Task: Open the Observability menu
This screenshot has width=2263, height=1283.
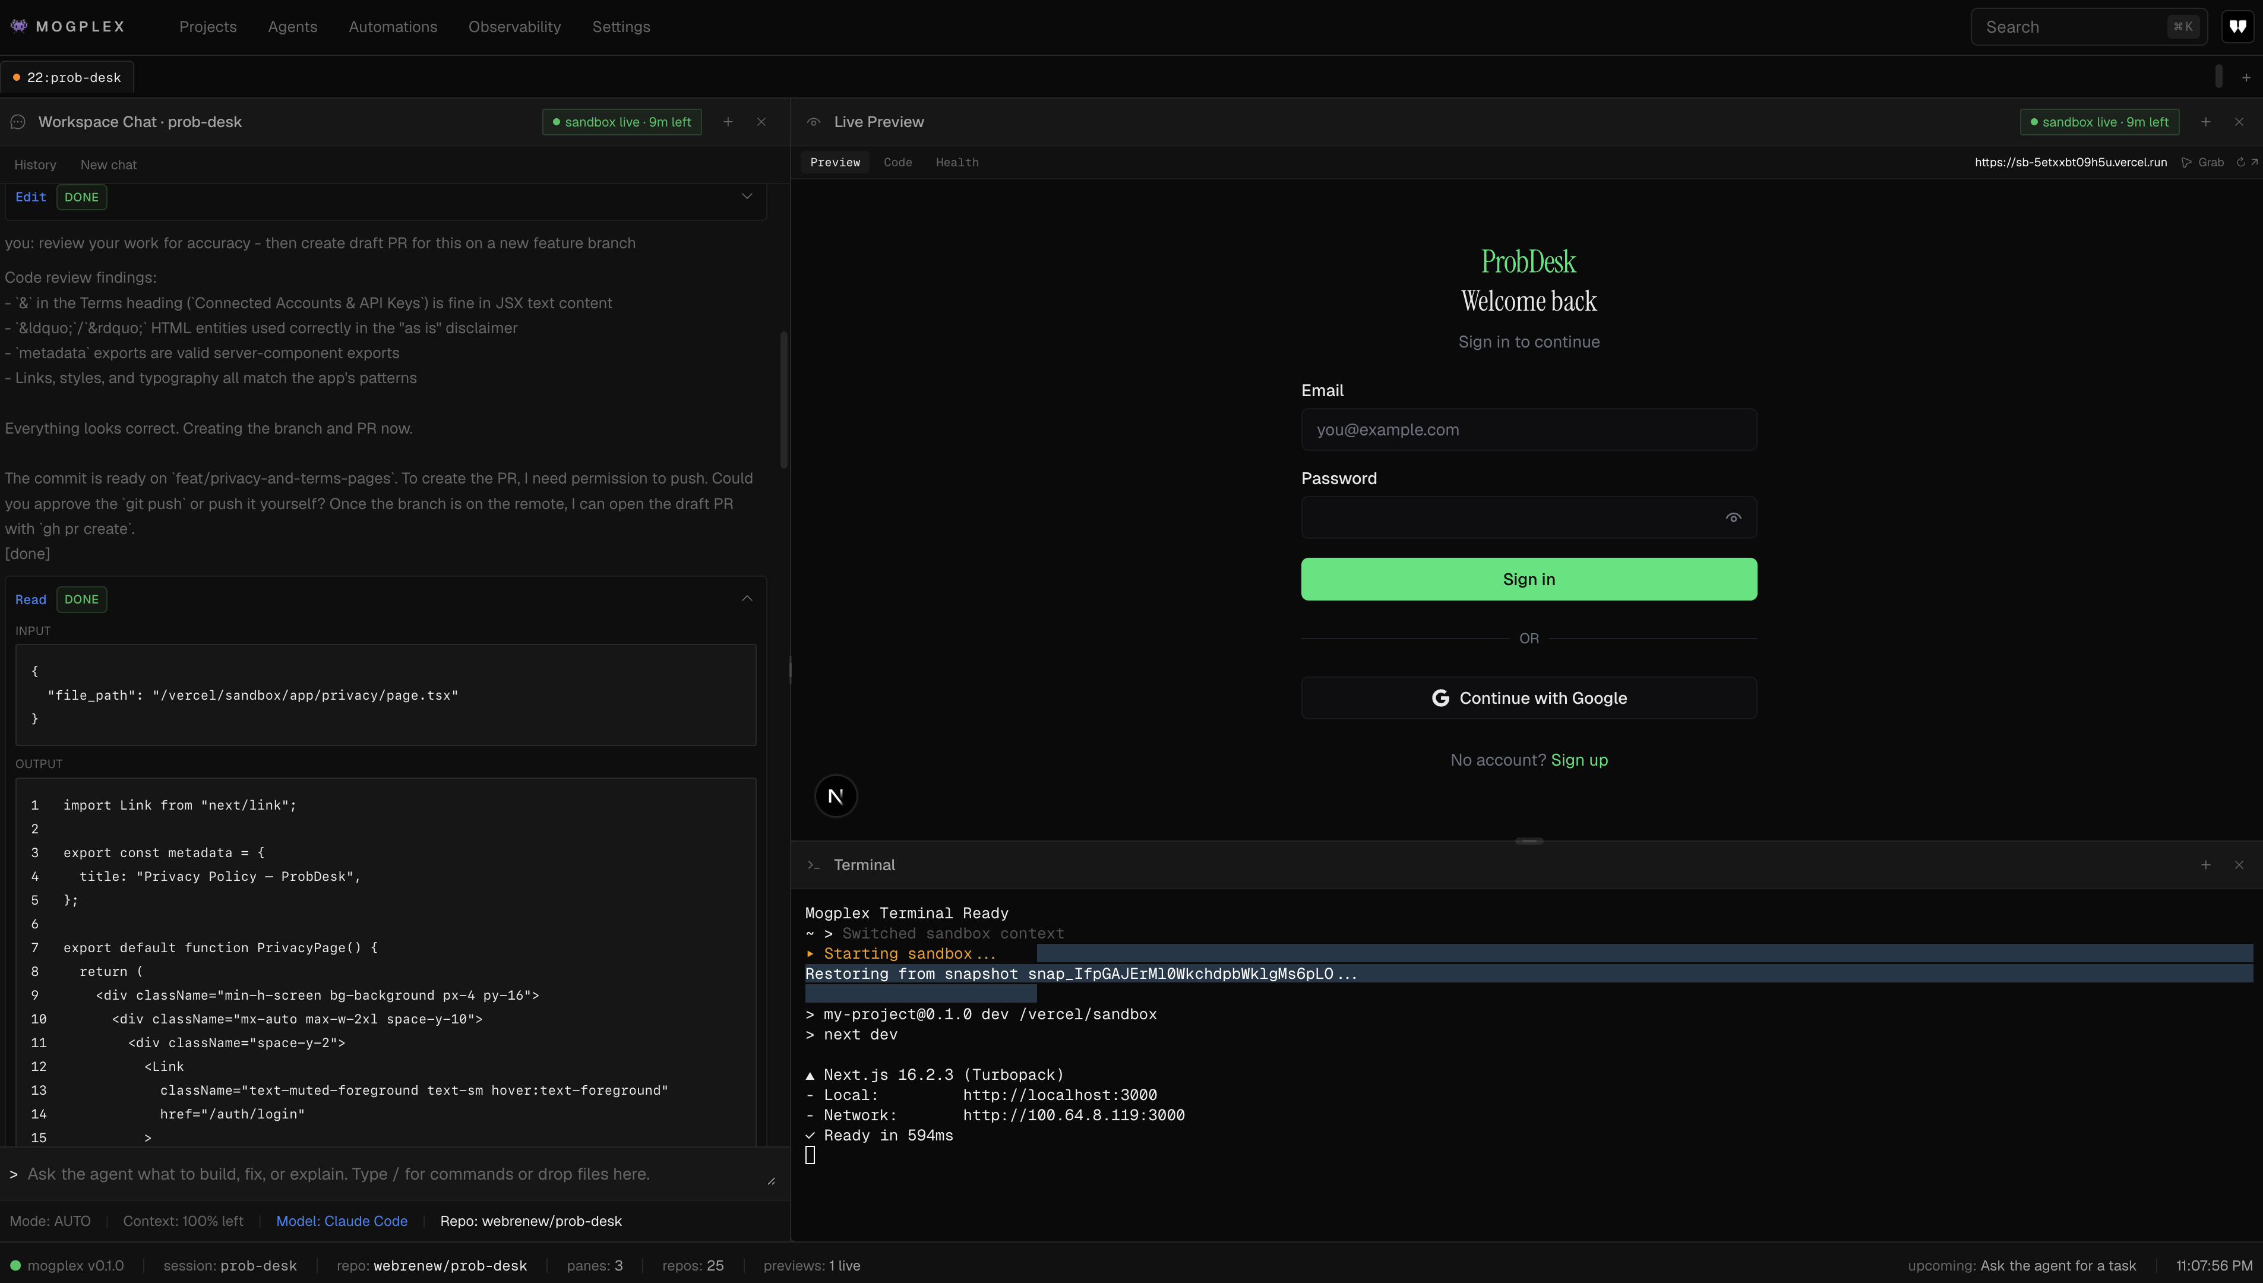Action: pos(514,27)
